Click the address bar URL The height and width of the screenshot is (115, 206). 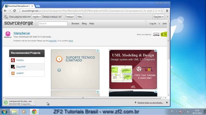91,11
